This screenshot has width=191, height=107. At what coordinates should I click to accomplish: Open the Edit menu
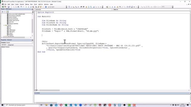point(9,4)
